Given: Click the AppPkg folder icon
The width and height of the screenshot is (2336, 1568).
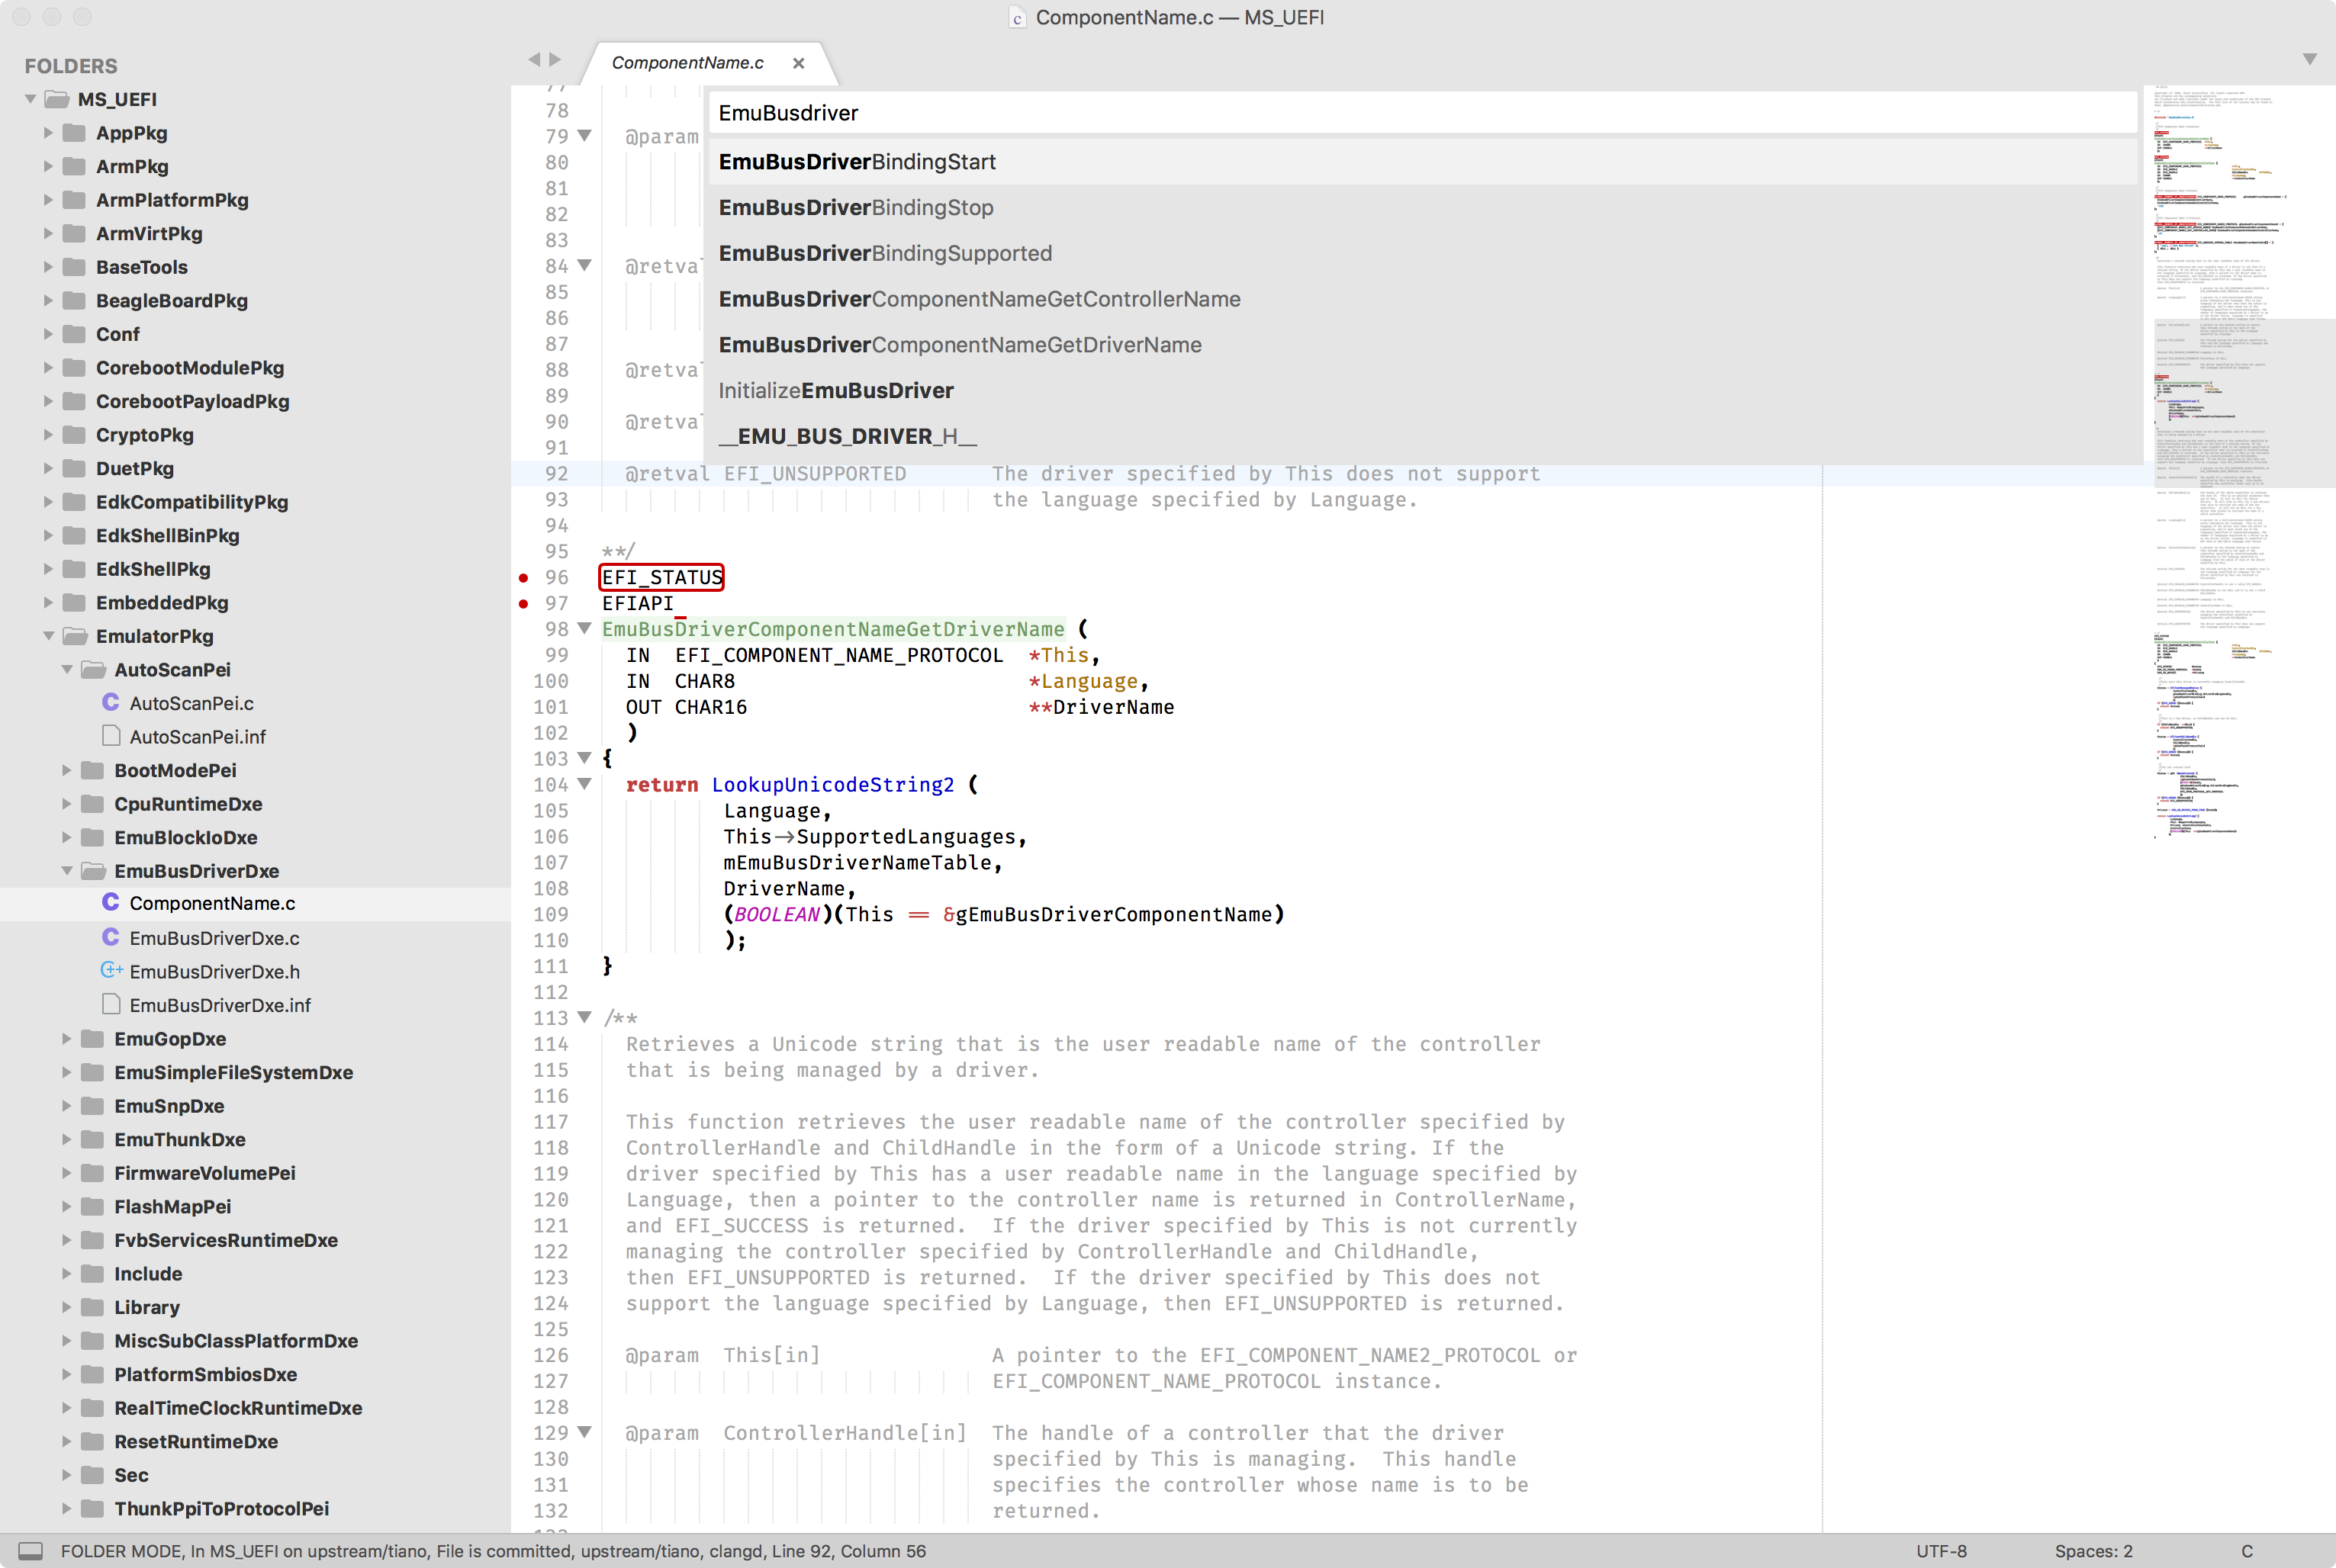Looking at the screenshot, I should pyautogui.click(x=74, y=133).
